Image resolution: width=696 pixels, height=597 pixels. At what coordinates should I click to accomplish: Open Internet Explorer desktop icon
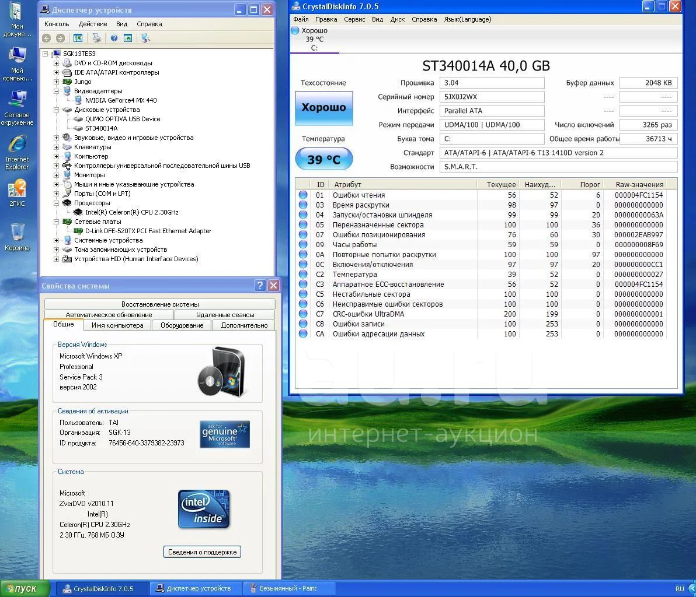[x=18, y=143]
